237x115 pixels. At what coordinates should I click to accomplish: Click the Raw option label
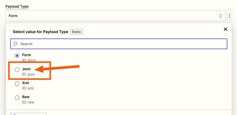pyautogui.click(x=26, y=97)
